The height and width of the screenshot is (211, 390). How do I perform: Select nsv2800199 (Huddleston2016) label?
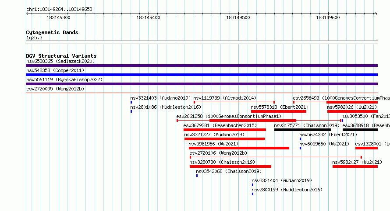tap(287, 190)
